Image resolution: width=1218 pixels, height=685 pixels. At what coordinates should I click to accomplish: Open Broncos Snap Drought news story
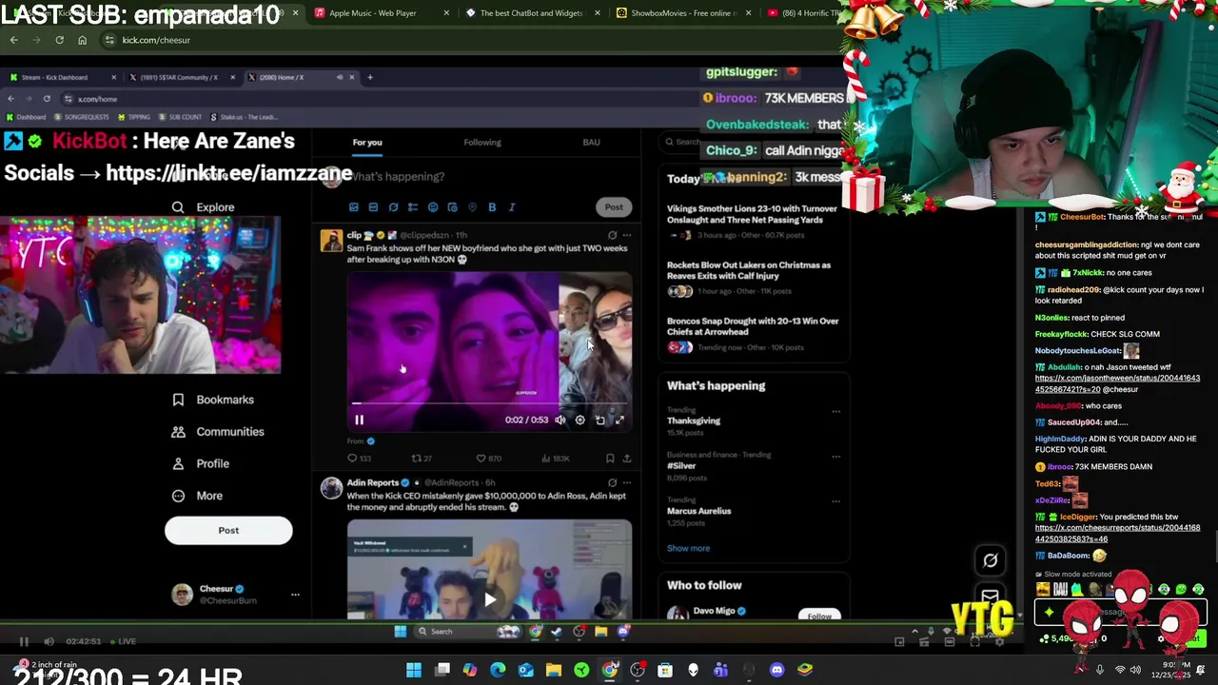click(753, 332)
